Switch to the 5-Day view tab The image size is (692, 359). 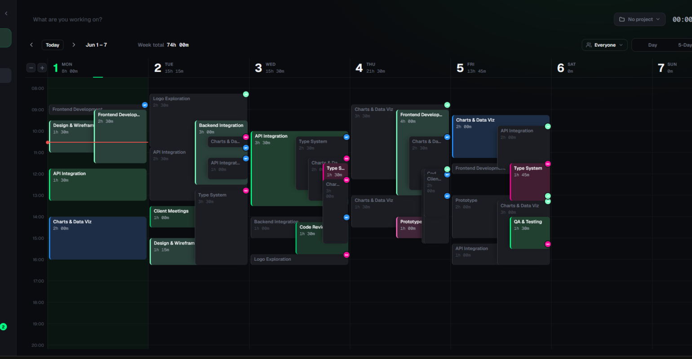pyautogui.click(x=684, y=45)
